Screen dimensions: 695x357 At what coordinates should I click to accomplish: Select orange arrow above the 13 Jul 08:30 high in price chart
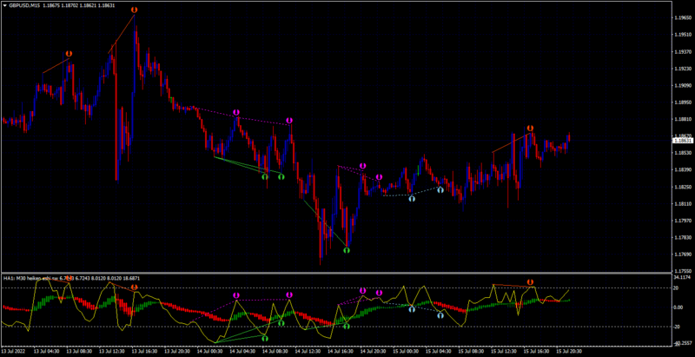click(69, 54)
